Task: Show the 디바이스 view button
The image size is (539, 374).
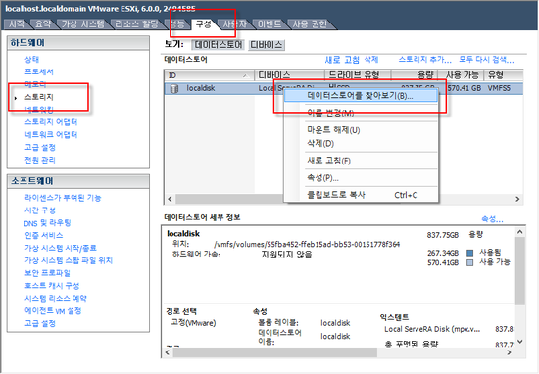Action: (x=266, y=45)
